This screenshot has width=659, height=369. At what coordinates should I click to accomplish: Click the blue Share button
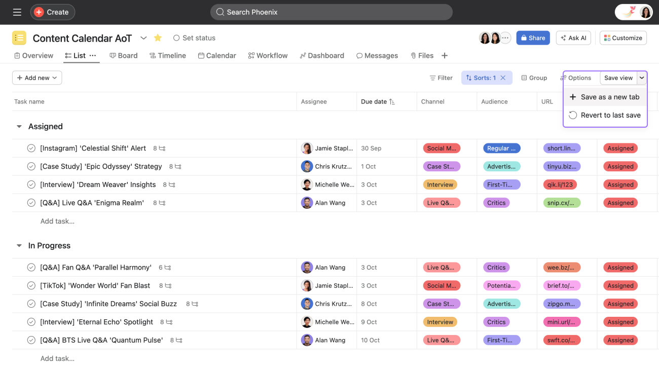coord(533,38)
